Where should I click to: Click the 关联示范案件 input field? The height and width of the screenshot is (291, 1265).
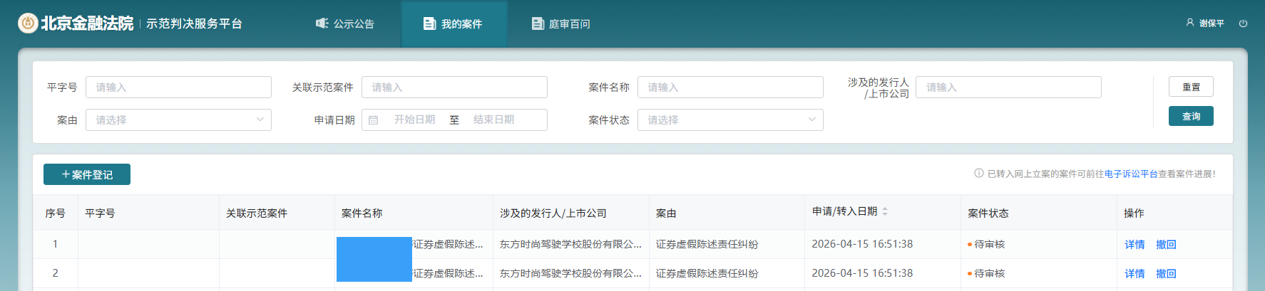tap(454, 88)
